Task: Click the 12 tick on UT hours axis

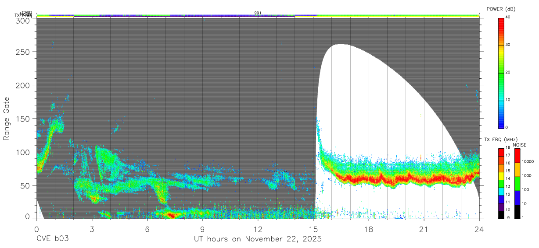Action: click(x=258, y=229)
